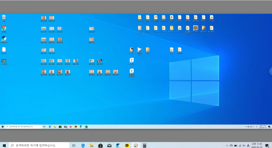Open the Action Center notification icon on bottom taskbar

pyautogui.click(x=267, y=146)
